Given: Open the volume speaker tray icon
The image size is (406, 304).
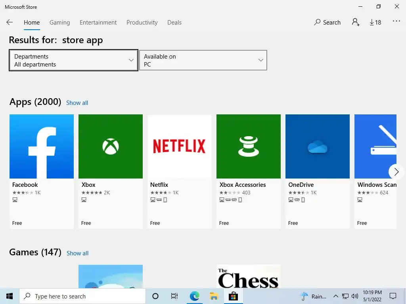Looking at the screenshot, I should (355, 296).
